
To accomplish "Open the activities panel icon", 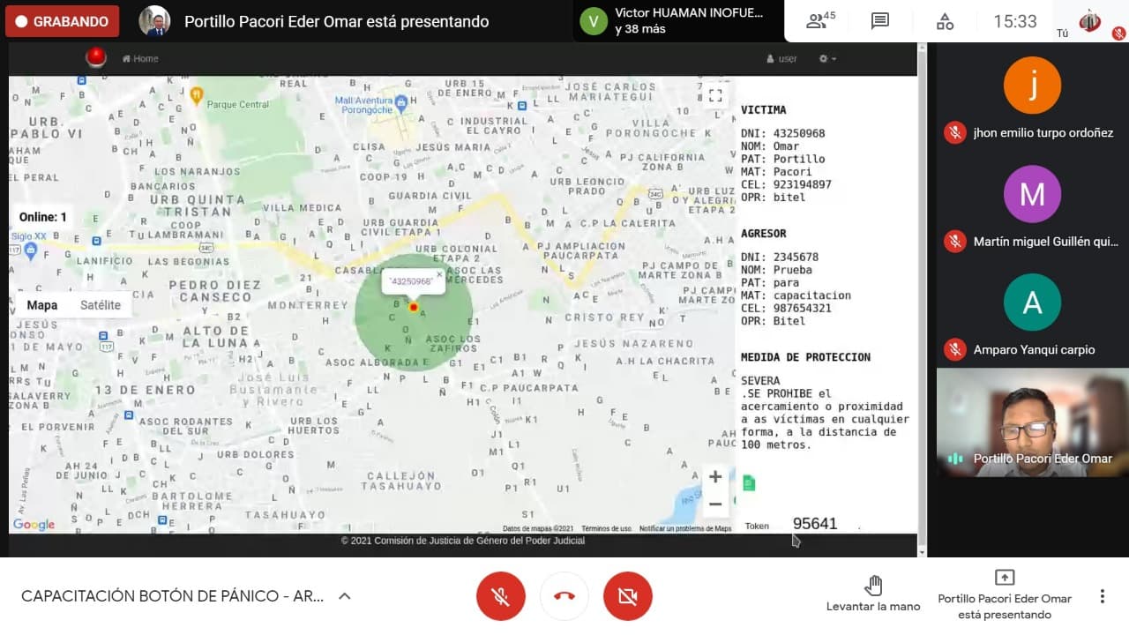I will (x=945, y=21).
